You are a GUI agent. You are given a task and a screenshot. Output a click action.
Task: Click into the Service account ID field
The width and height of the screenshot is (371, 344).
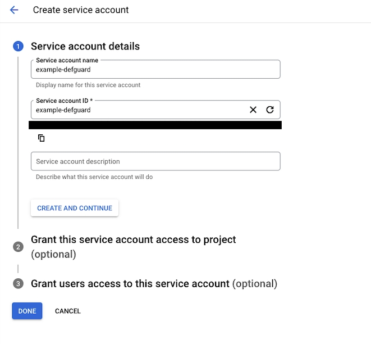pyautogui.click(x=138, y=110)
